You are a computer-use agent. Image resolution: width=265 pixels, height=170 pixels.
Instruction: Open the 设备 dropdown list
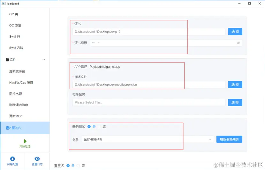click(x=148, y=139)
